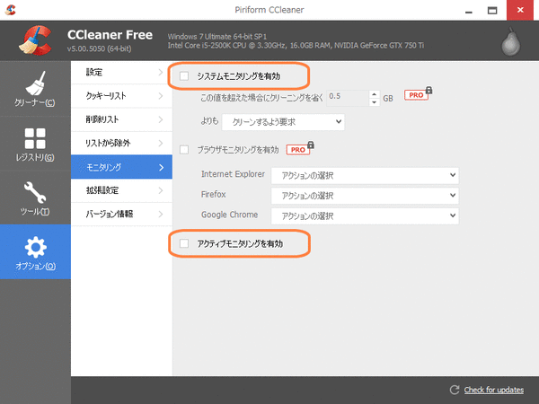Select the モニタリング menu item
Image resolution: width=539 pixels, height=404 pixels.
pos(121,167)
